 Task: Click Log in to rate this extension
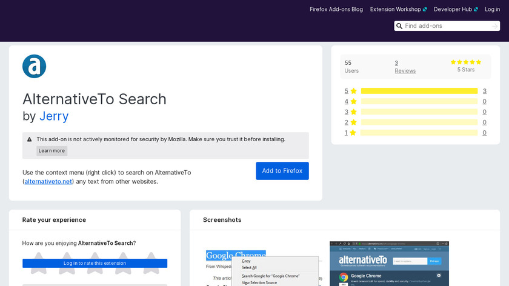95,263
